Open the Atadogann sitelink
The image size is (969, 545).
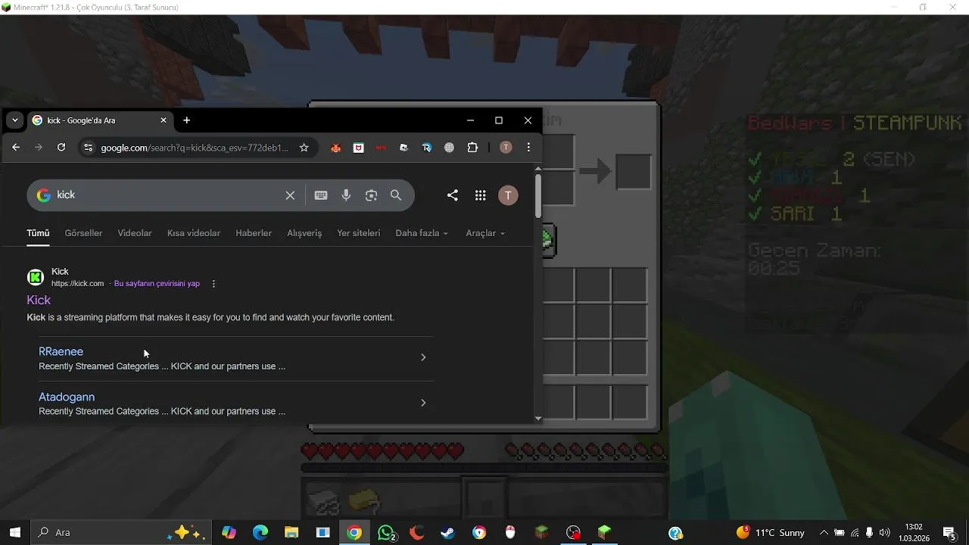67,397
